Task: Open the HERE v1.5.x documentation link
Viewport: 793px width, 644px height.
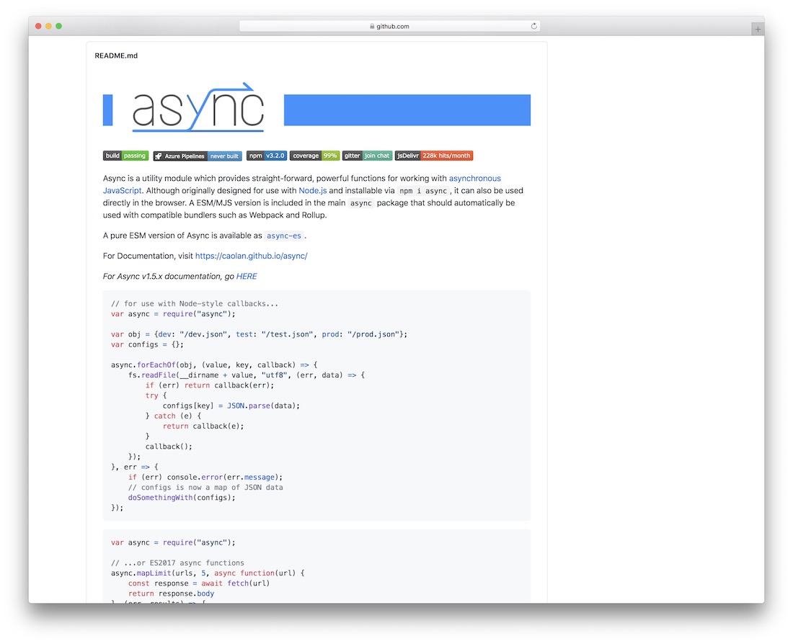Action: click(247, 277)
